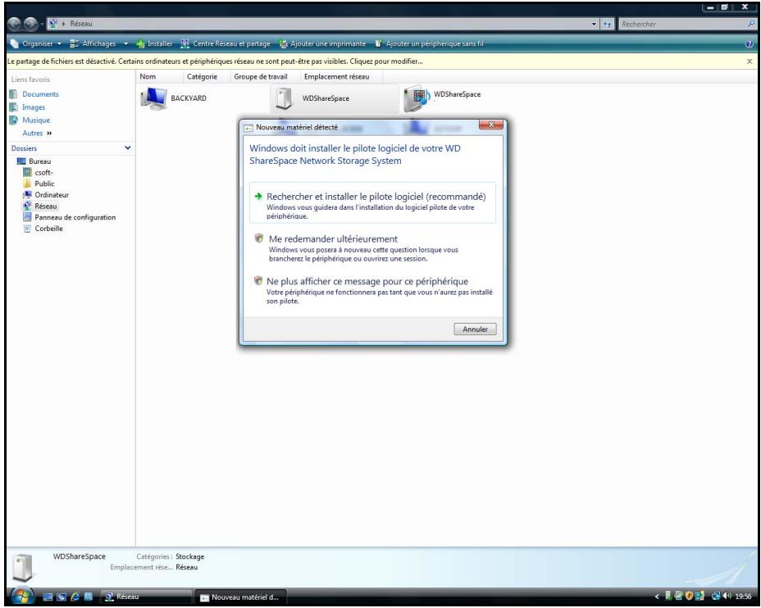Open Musique in favorite links
Viewport: 761px width, 608px height.
point(36,120)
